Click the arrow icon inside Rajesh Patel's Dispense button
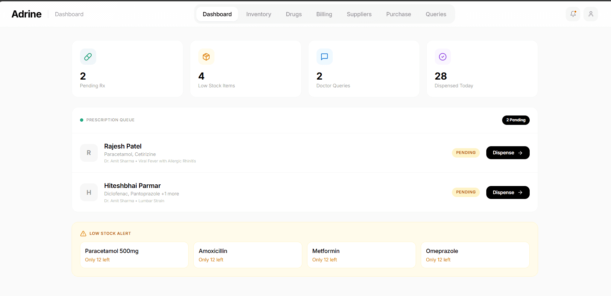 pos(520,152)
